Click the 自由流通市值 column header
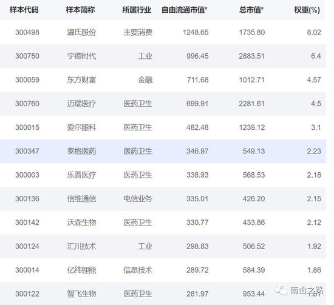The height and width of the screenshot is (305, 334). [x=185, y=10]
